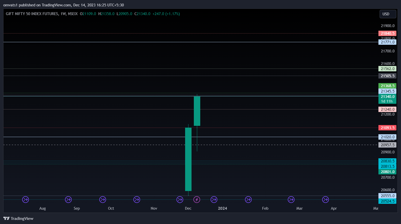This screenshot has height=224, width=401.
Task: Click the 21900.0 tick on the price axis
Action: [x=388, y=26]
